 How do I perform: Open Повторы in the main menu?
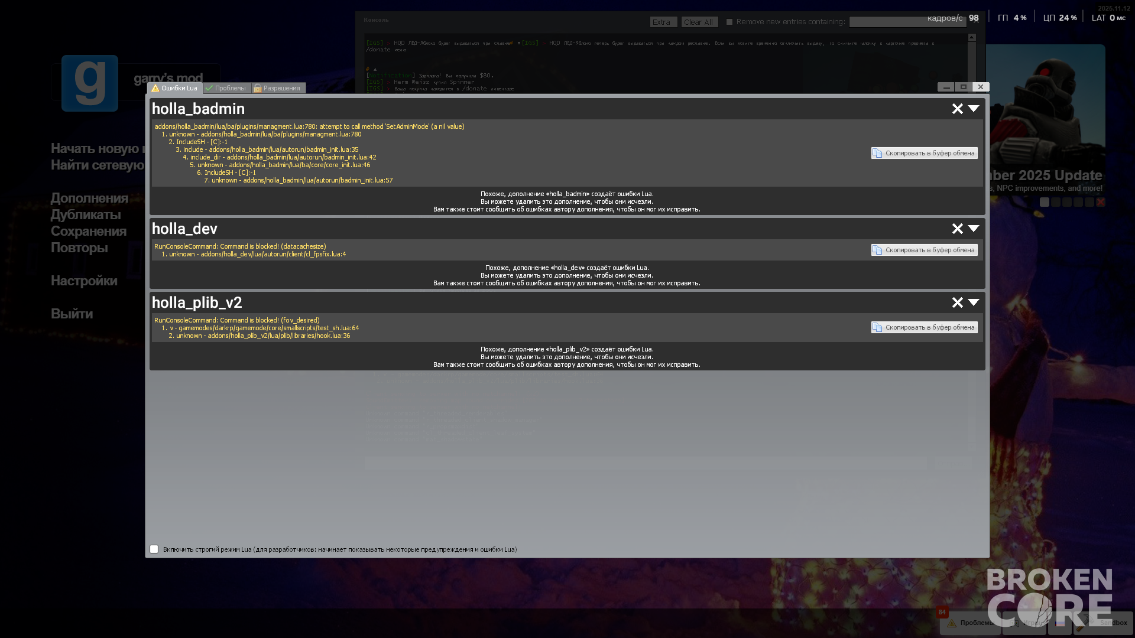pyautogui.click(x=79, y=248)
